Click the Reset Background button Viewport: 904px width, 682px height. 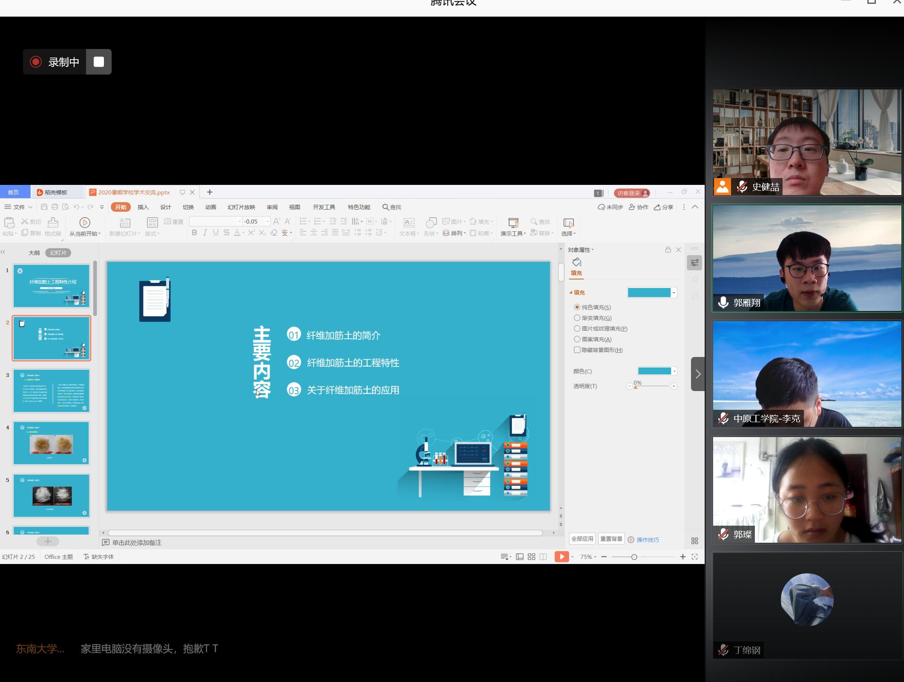click(x=611, y=539)
